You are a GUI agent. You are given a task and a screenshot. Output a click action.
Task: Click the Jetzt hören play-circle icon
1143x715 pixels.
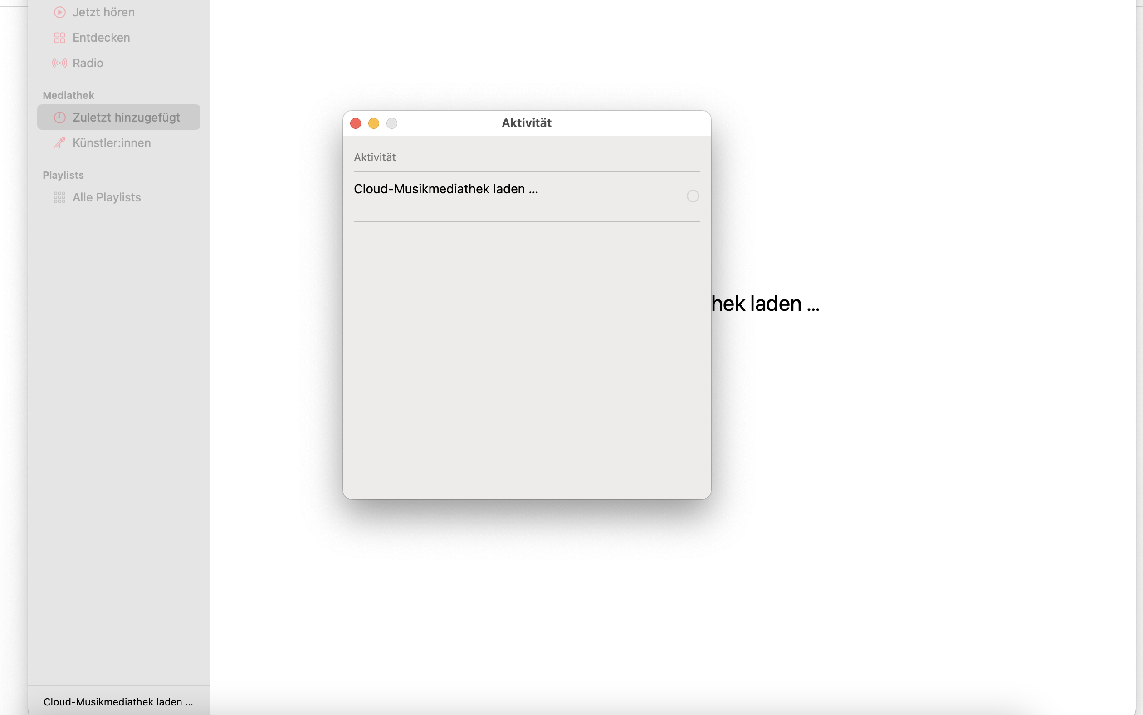tap(59, 12)
